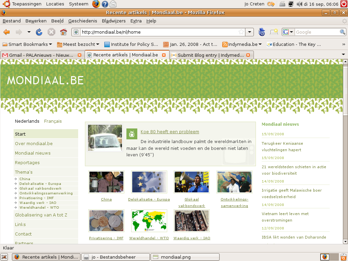Click the bookmark star in the address bar
This screenshot has height=261, width=348.
click(x=241, y=32)
